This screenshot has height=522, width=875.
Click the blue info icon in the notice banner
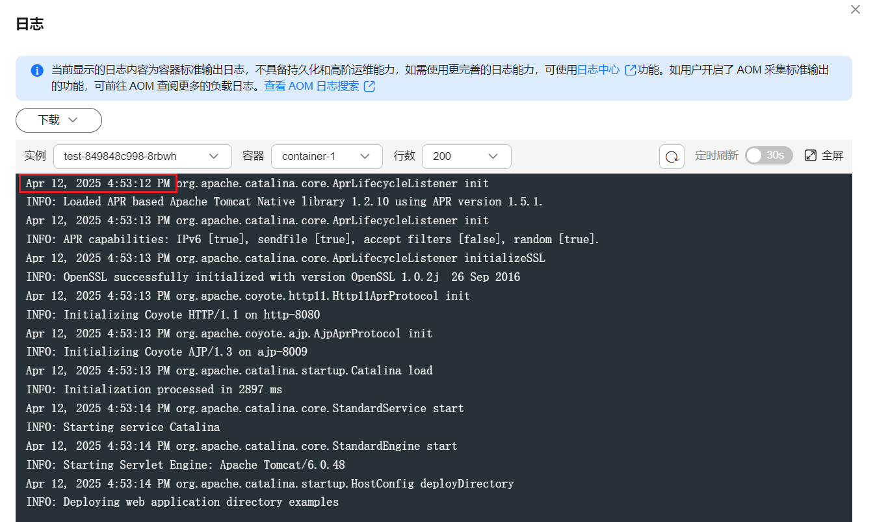(x=37, y=70)
